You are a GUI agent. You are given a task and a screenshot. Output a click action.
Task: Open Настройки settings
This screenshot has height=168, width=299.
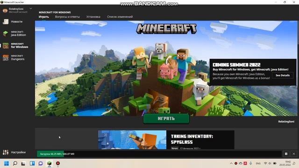14,152
